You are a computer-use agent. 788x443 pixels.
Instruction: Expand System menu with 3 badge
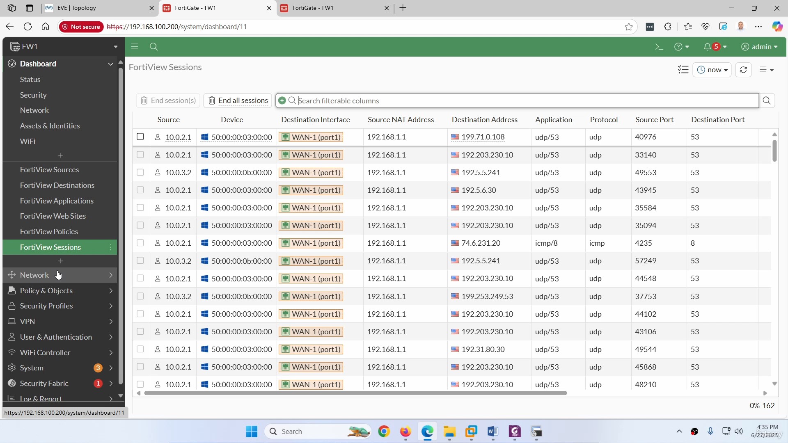[x=60, y=368]
